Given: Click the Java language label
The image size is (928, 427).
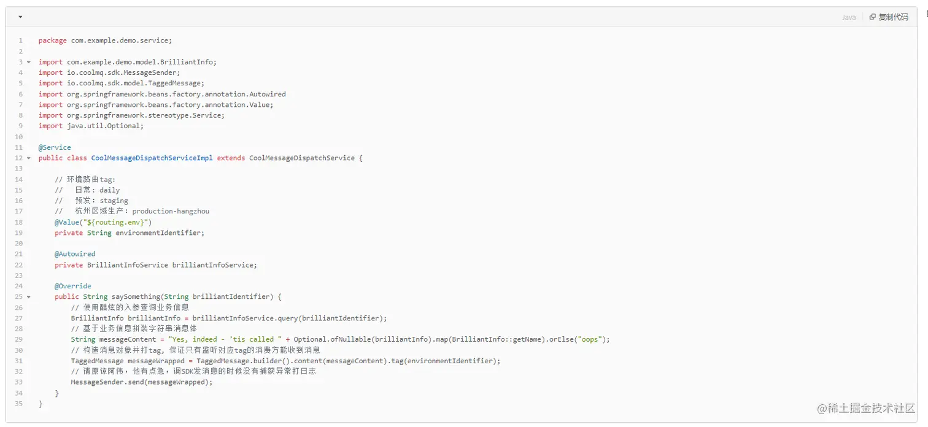Looking at the screenshot, I should [849, 17].
